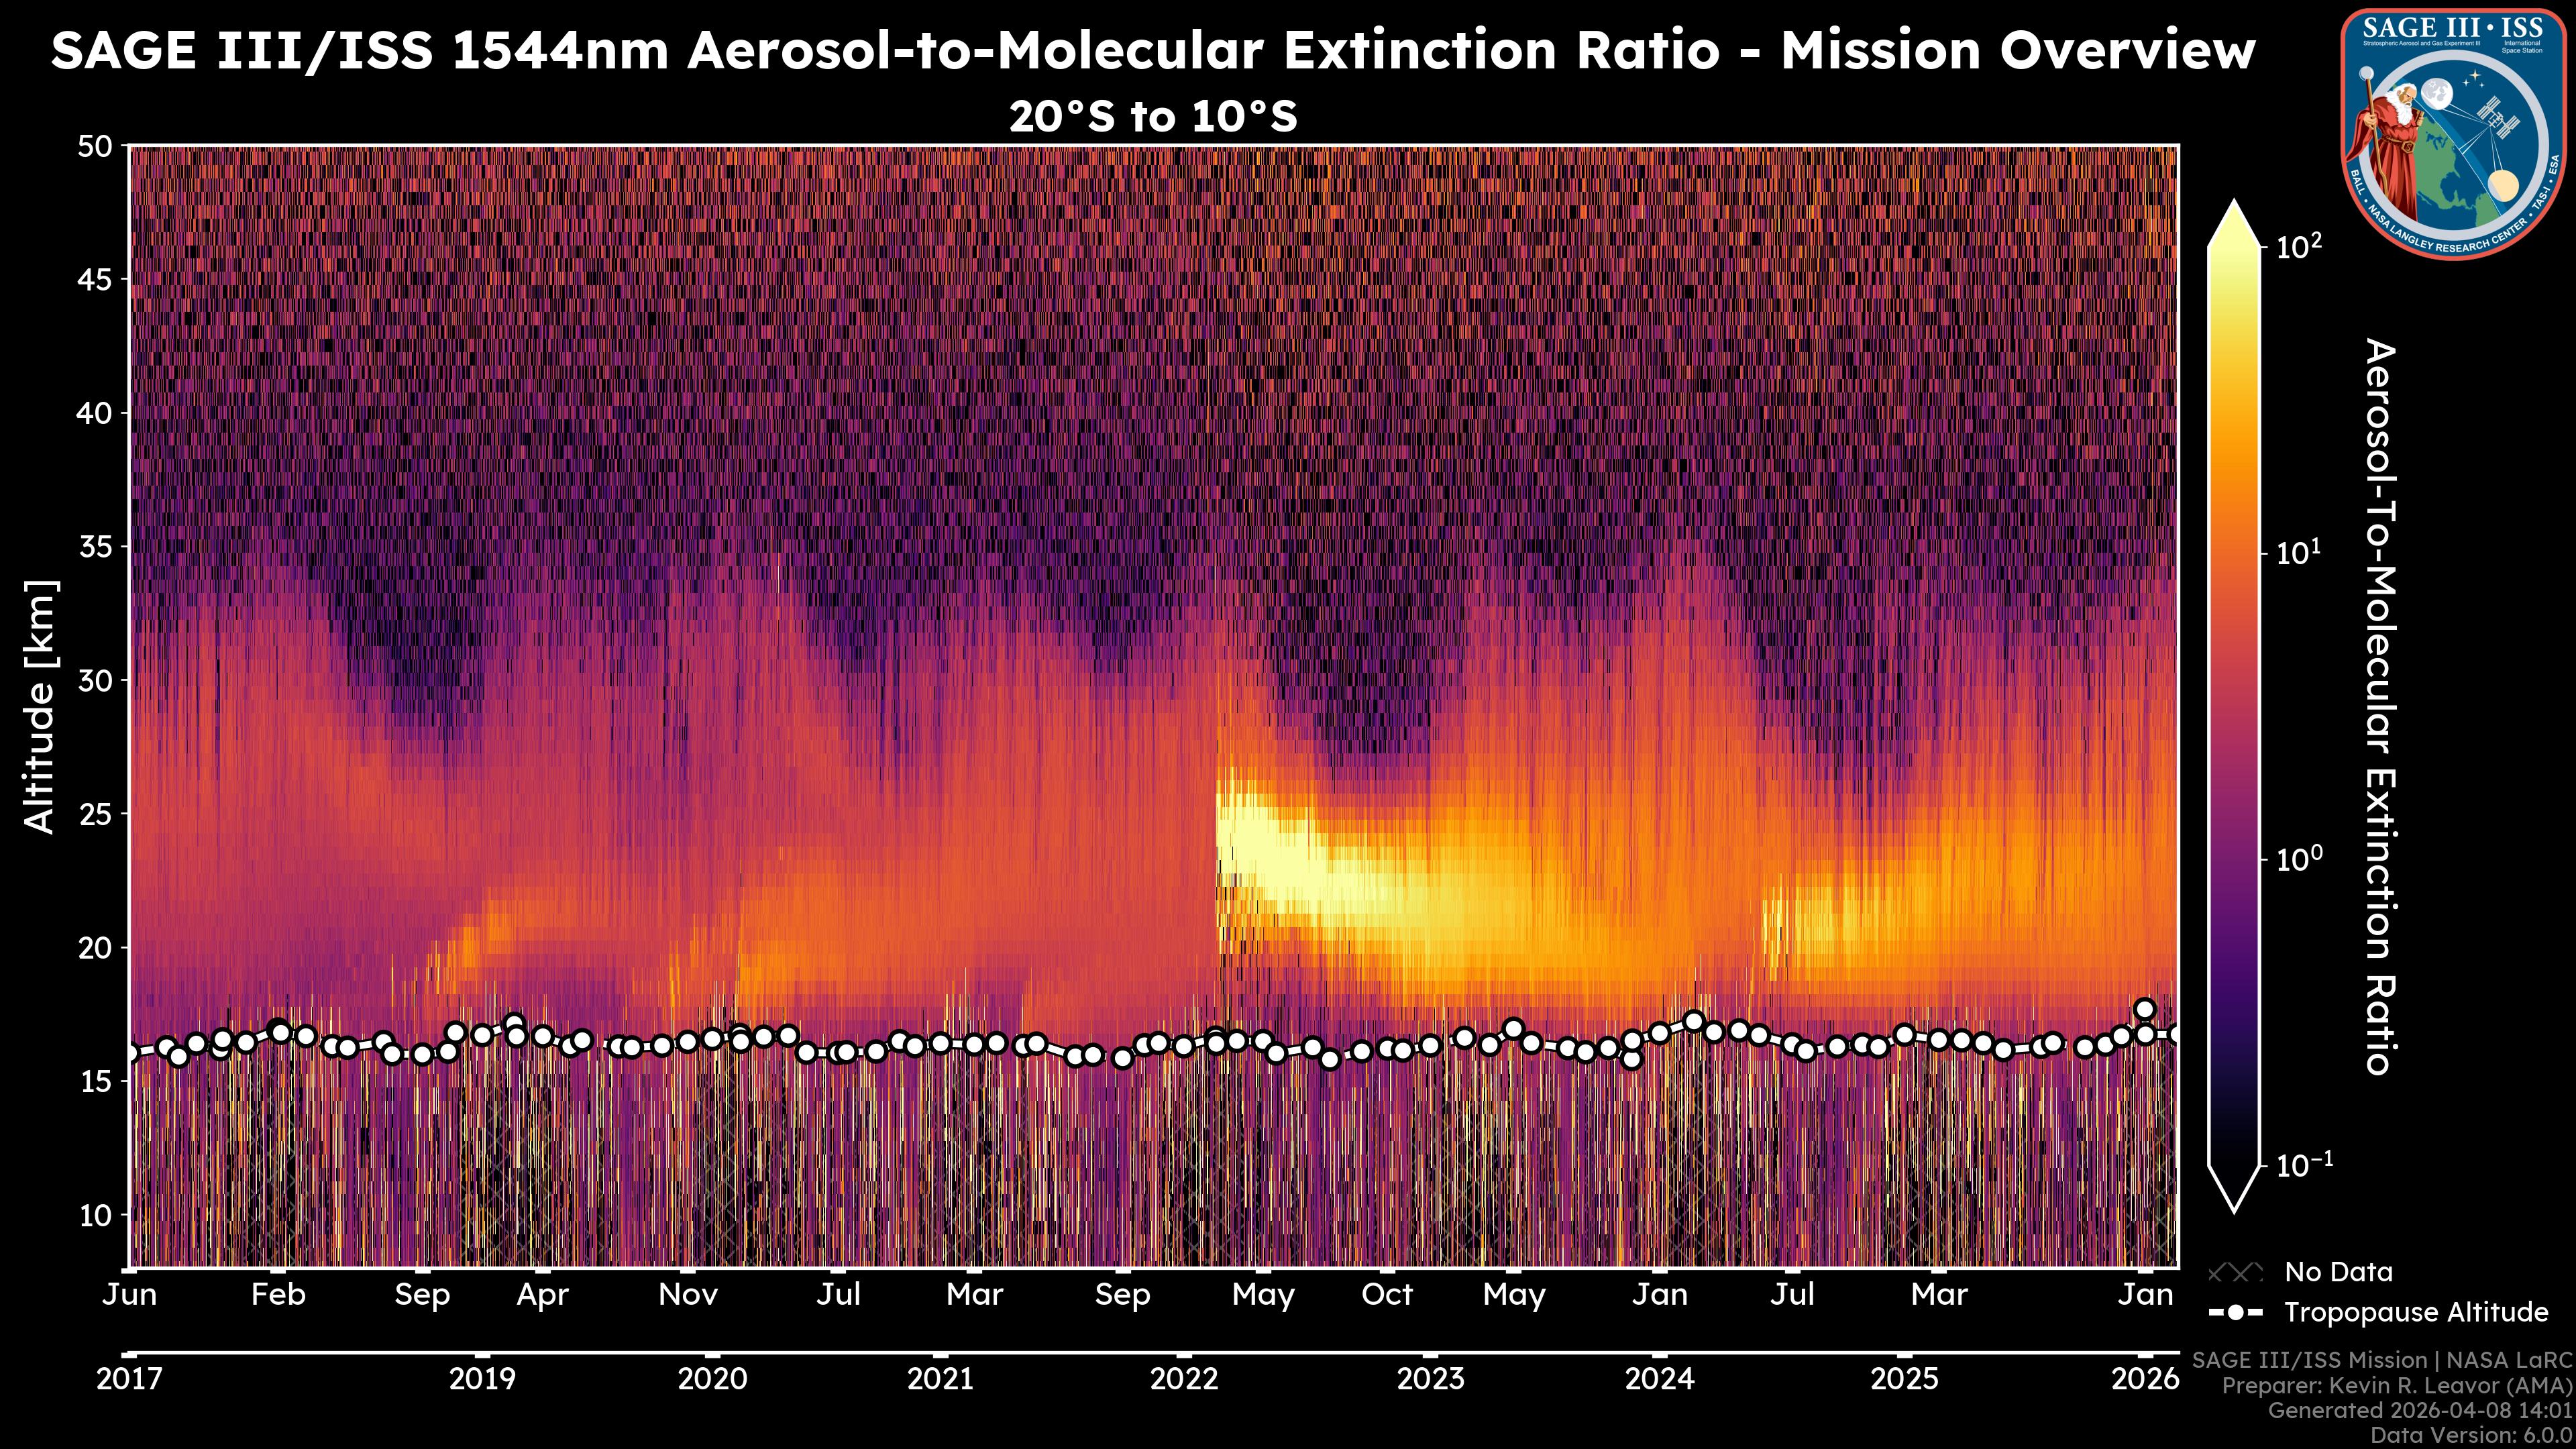Click the highest tropopause marker near Jan 2026
The height and width of the screenshot is (1449, 2576).
(2144, 1009)
